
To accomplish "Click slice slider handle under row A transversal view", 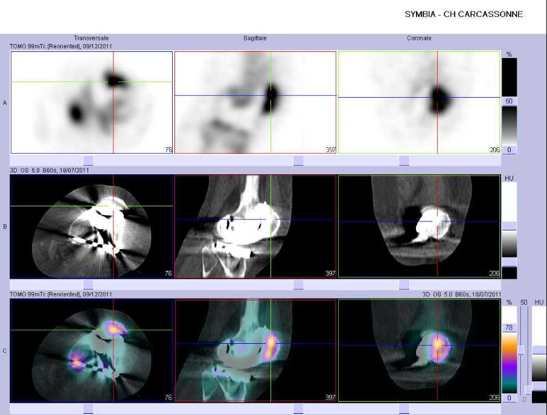I will point(88,160).
